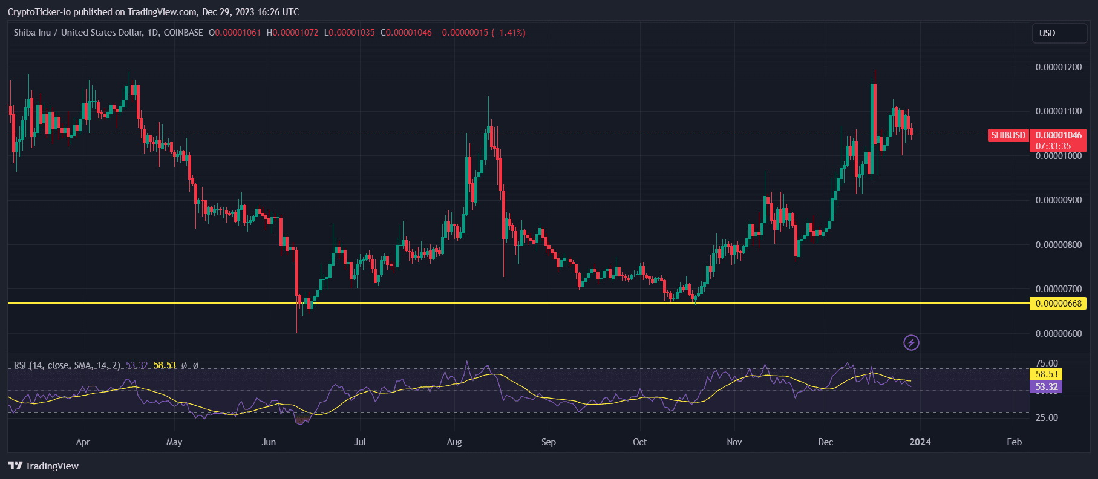
Task: Click the yellow 58.53 RSI axis tag
Action: point(1046,374)
